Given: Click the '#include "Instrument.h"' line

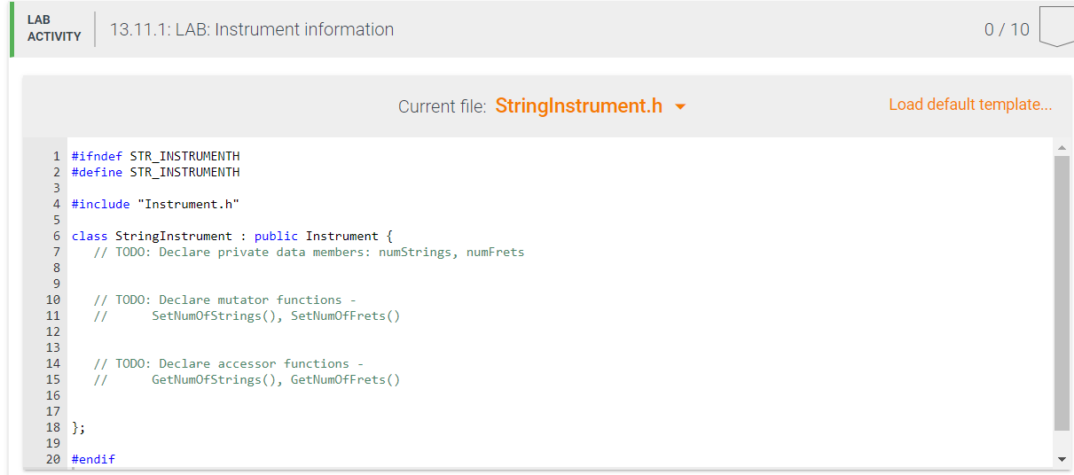Looking at the screenshot, I should tap(155, 204).
